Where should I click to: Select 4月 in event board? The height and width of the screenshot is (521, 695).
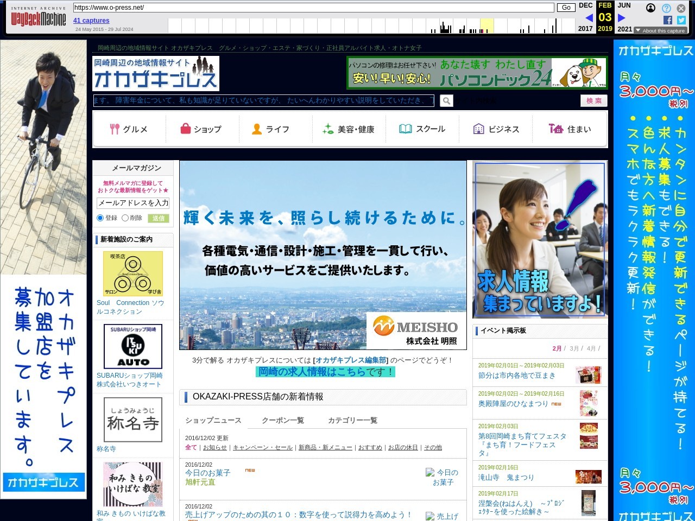click(591, 348)
